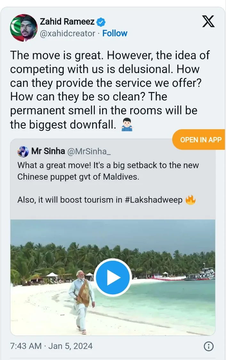Viewport: 226px width, 360px height.
Task: Open the Mr Sinha display name
Action: point(48,151)
